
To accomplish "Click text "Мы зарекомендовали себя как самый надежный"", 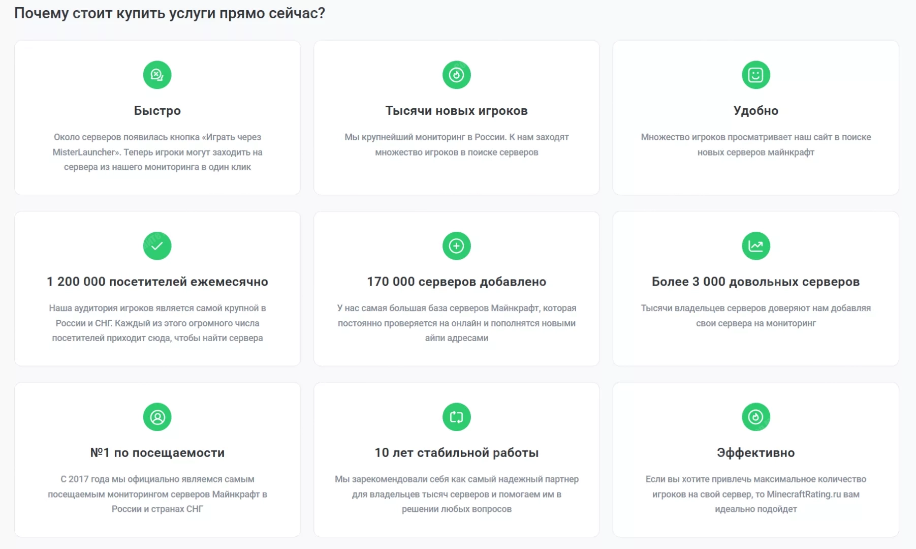I will coord(456,494).
